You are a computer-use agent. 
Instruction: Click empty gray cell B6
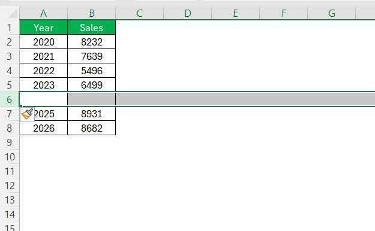pyautogui.click(x=92, y=99)
